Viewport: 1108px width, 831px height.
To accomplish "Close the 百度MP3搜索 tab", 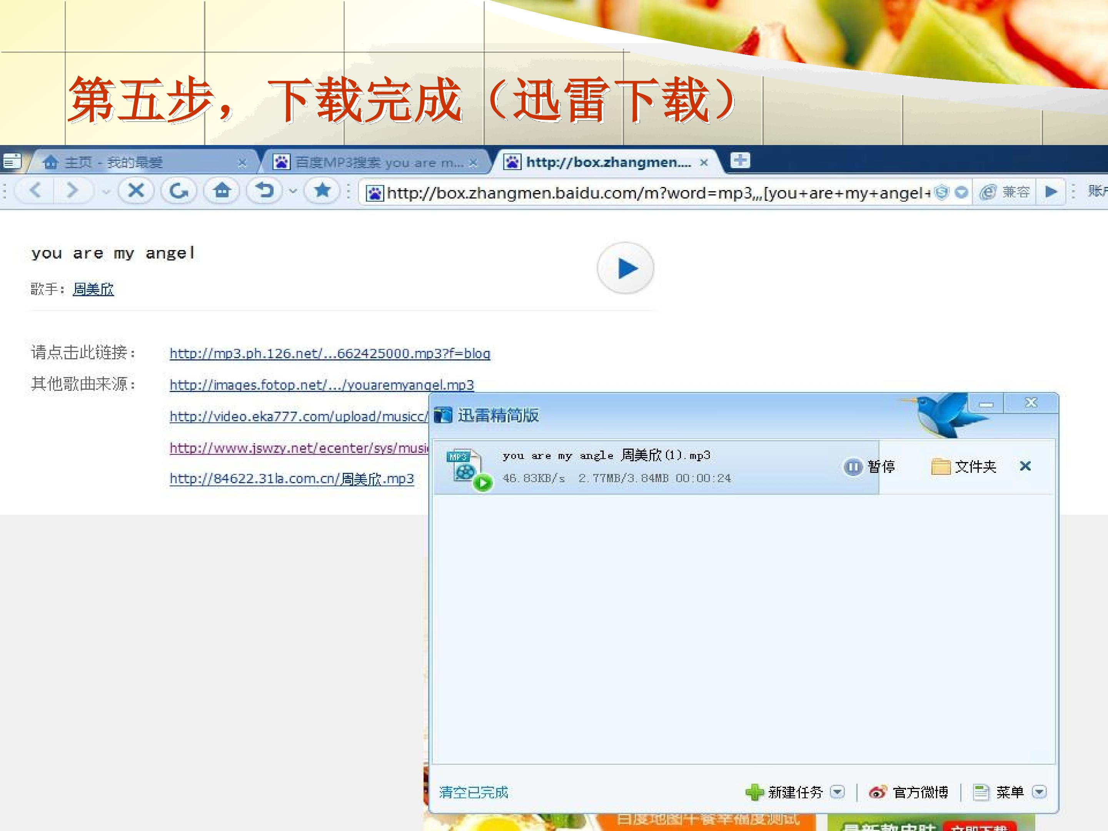I will [x=473, y=163].
